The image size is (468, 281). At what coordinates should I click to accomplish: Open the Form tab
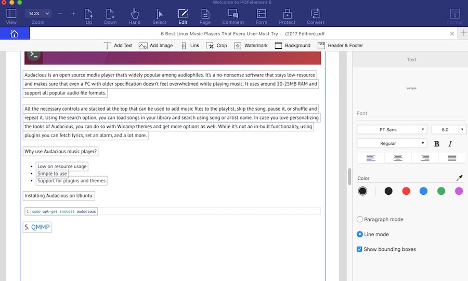click(261, 17)
